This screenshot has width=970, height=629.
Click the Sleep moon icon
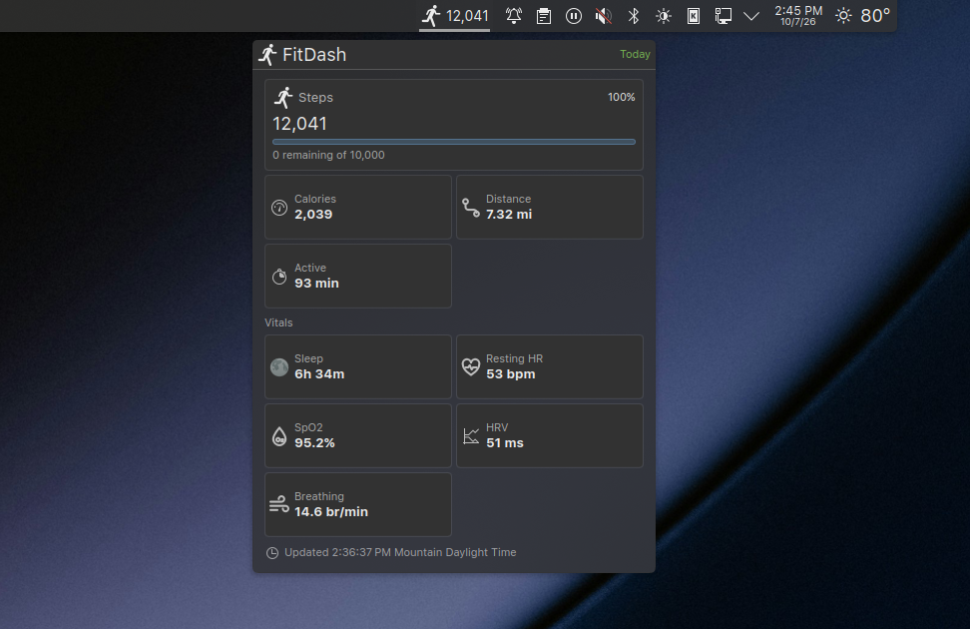(x=279, y=367)
